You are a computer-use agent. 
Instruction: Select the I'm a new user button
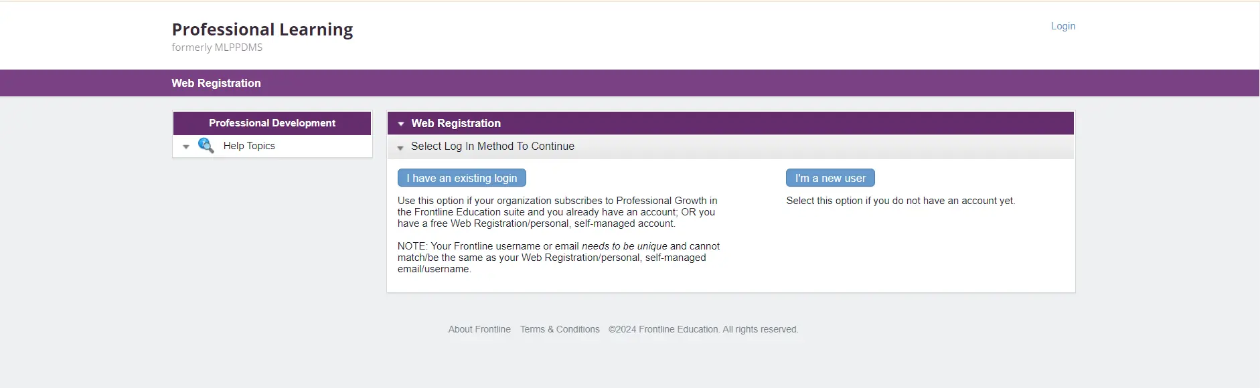pos(830,178)
